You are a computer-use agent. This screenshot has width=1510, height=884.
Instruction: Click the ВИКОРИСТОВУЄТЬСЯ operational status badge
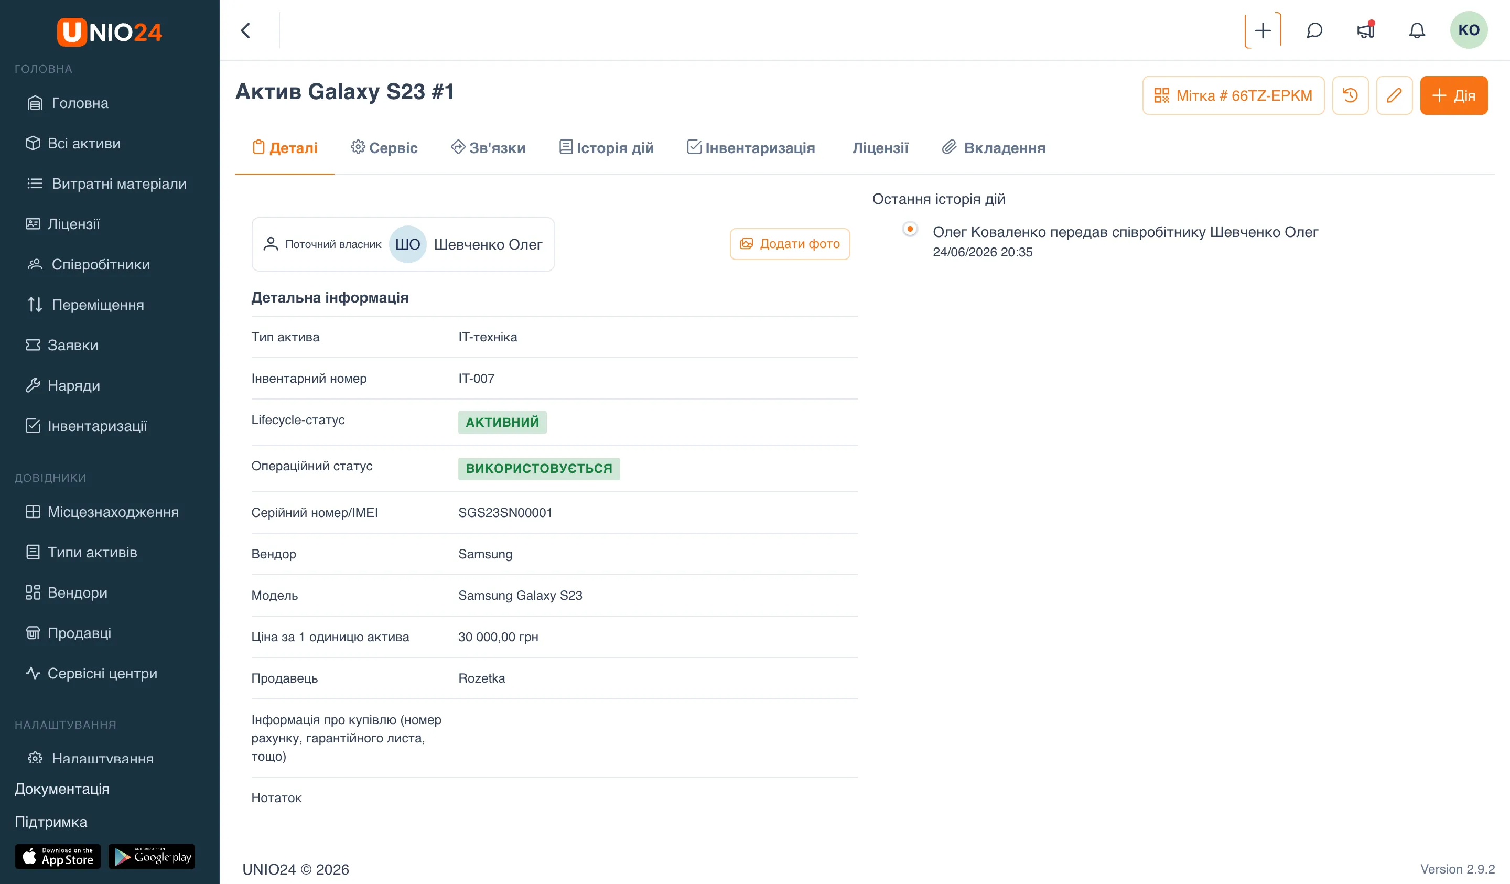coord(538,469)
